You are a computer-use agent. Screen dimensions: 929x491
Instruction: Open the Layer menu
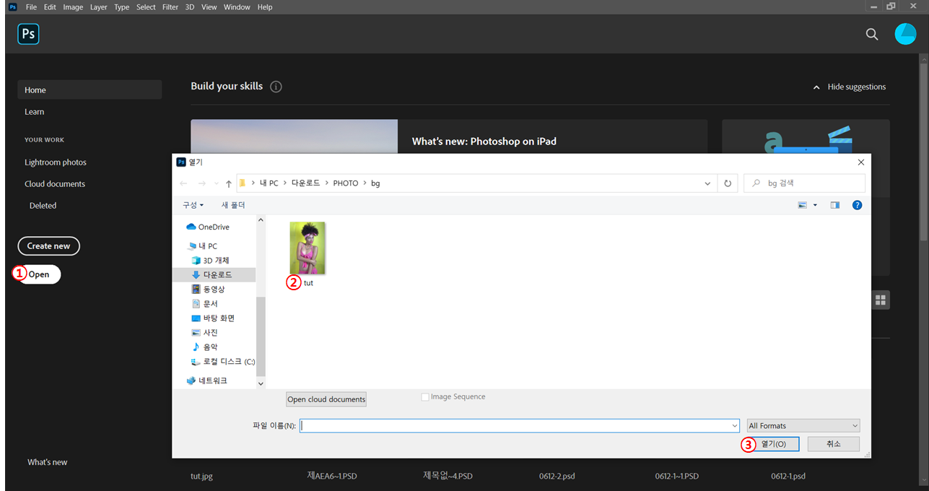(x=99, y=6)
